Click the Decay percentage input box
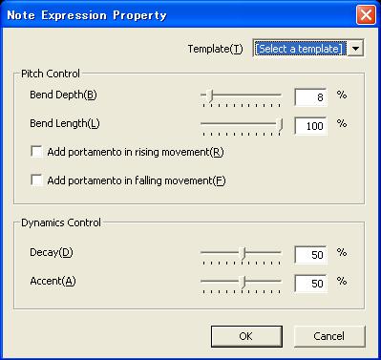 tap(311, 255)
